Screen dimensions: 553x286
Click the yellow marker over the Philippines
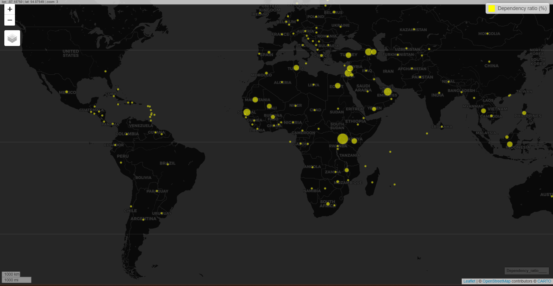point(524,113)
